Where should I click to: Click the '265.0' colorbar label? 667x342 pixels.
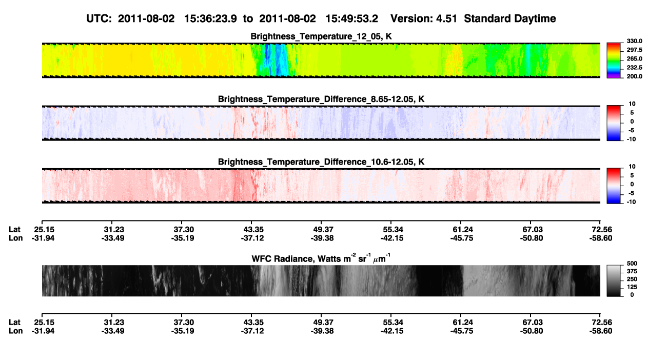click(634, 59)
